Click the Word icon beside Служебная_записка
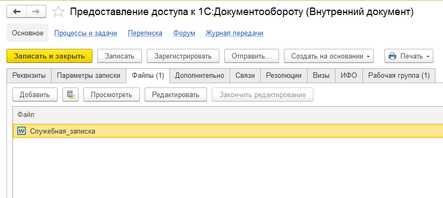This screenshot has height=198, width=443. (22, 131)
